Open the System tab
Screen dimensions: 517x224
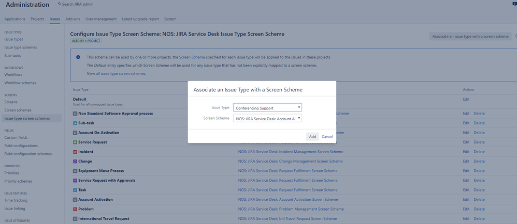pyautogui.click(x=170, y=19)
